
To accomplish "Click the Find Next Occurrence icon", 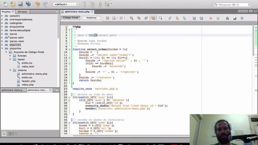I will tap(146, 18).
